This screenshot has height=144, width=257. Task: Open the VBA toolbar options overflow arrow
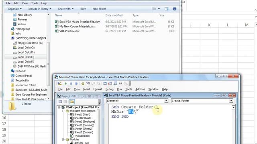130,84
